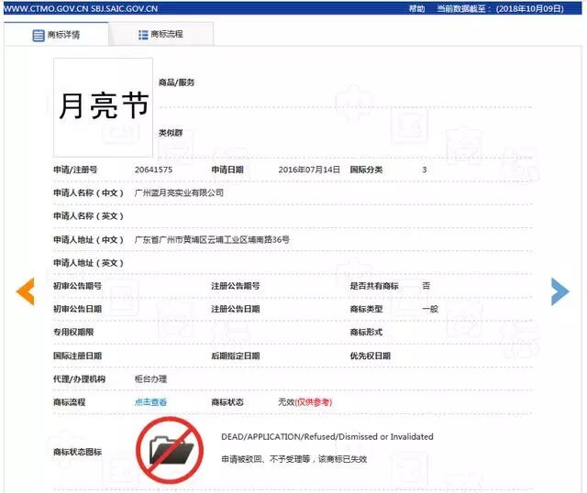The width and height of the screenshot is (587, 493).
Task: Click the 国际注册日期 label
Action: pyautogui.click(x=77, y=356)
